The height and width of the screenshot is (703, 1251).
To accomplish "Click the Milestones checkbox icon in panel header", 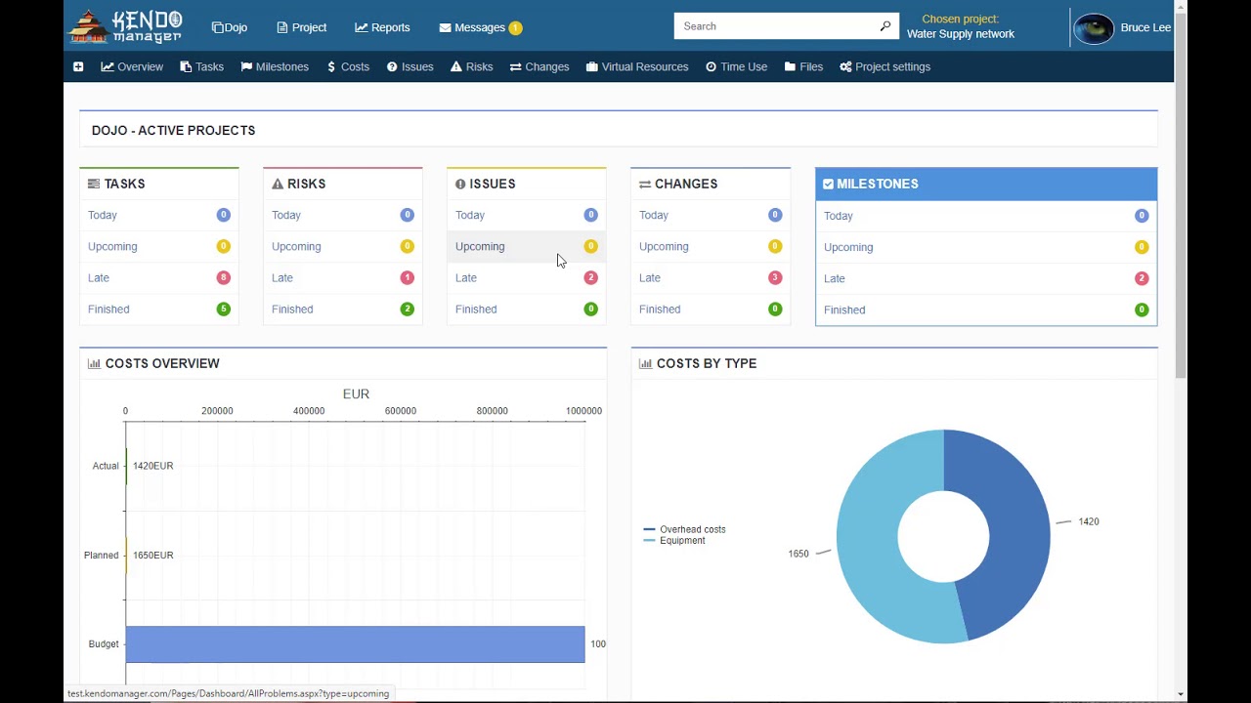I will coord(828,184).
